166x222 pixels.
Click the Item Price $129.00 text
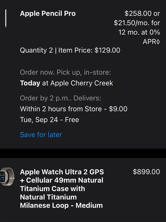(89, 50)
